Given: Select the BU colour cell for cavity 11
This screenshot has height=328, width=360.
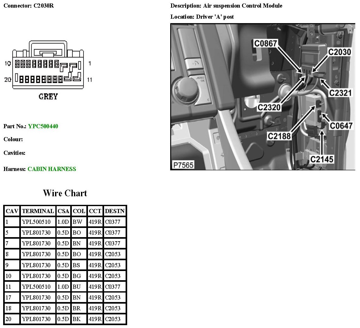Looking at the screenshot, I should click(x=77, y=287).
